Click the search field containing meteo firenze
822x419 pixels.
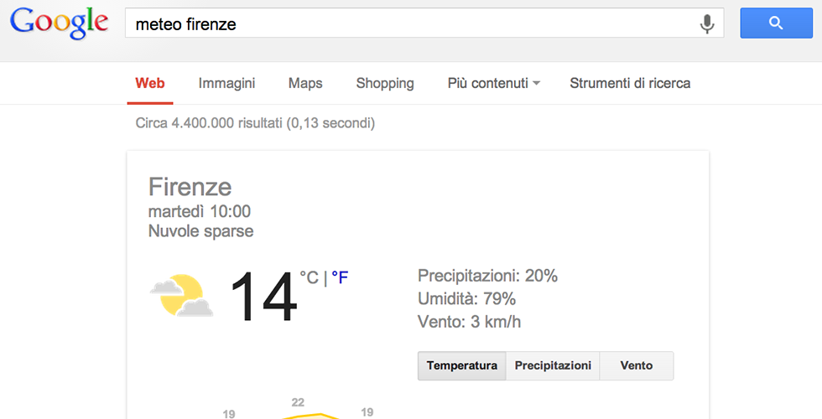[411, 24]
